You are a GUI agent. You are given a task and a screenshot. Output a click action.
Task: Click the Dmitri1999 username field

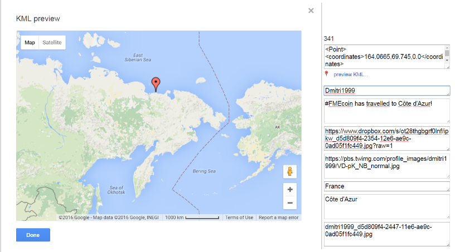pos(386,91)
